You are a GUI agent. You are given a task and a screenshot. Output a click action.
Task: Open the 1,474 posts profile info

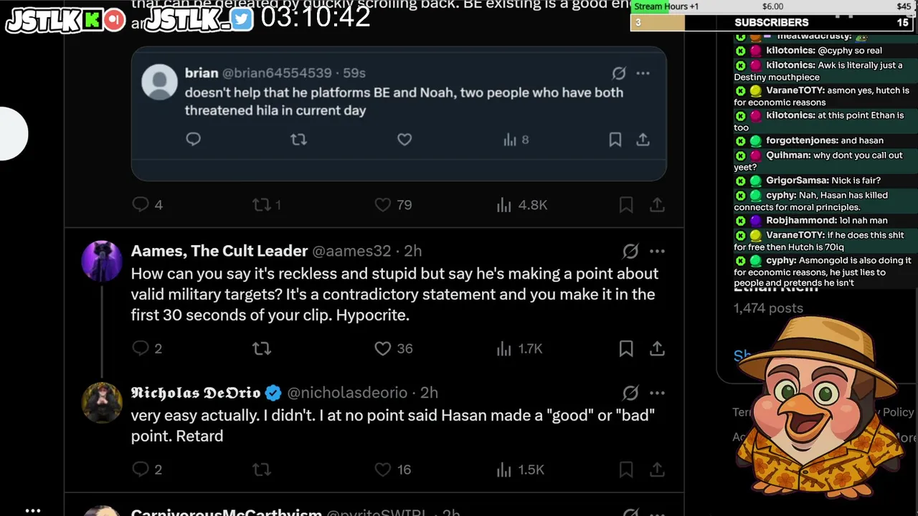click(768, 308)
